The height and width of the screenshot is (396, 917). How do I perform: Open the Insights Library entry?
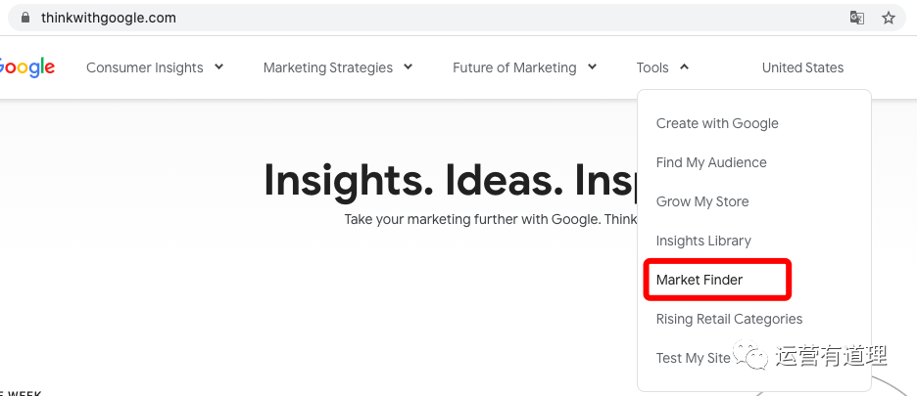[703, 241]
